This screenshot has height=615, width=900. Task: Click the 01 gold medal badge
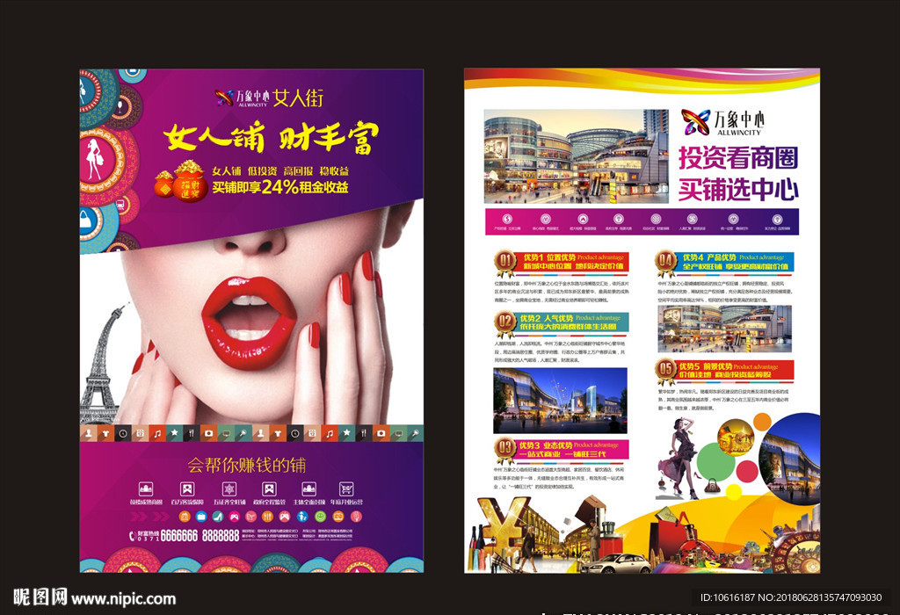coord(505,264)
